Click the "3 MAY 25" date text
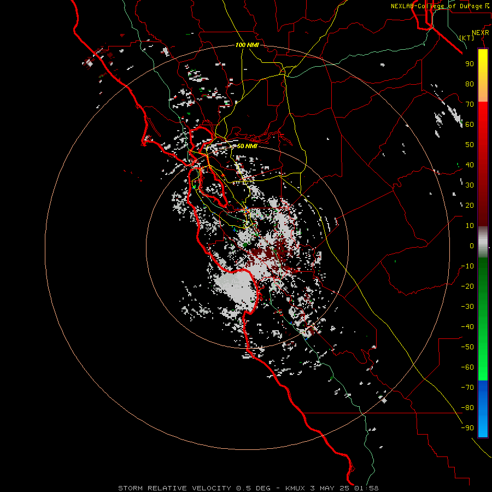 coord(330,488)
